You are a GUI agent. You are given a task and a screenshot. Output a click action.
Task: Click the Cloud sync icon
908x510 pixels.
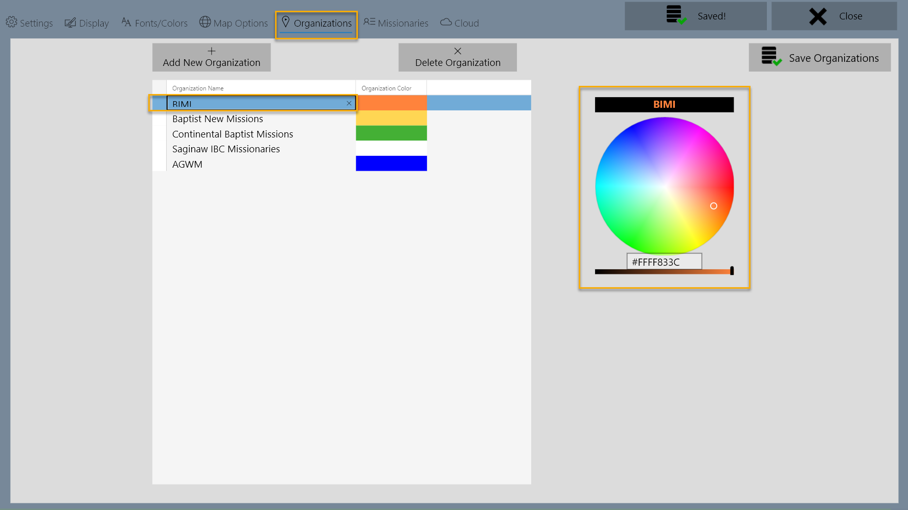[x=447, y=22]
